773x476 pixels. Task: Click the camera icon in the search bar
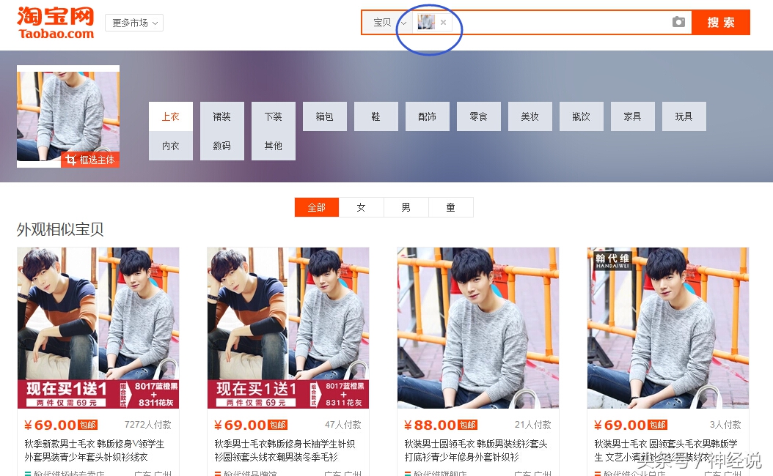[x=678, y=22]
